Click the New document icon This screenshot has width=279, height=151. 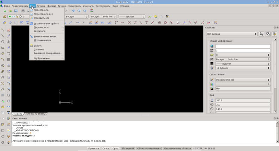click(4, 11)
